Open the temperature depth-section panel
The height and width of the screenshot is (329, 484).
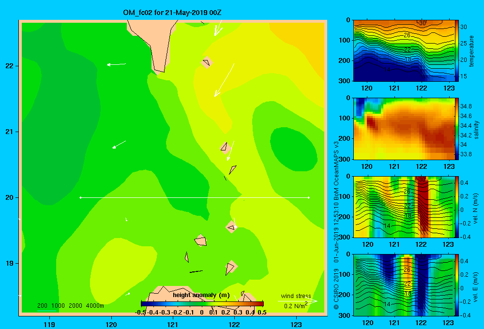404,51
